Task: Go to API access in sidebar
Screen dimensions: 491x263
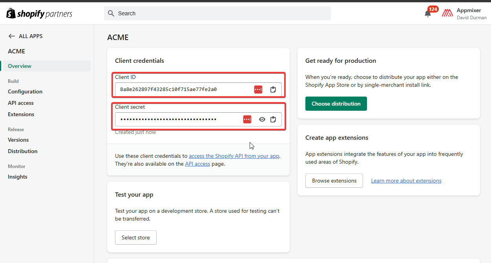Action: pos(21,103)
